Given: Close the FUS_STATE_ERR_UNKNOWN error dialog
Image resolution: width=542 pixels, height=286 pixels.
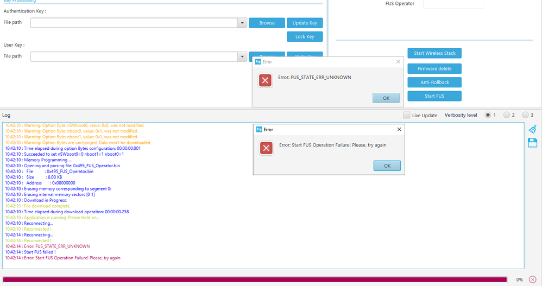Looking at the screenshot, I should [x=398, y=62].
